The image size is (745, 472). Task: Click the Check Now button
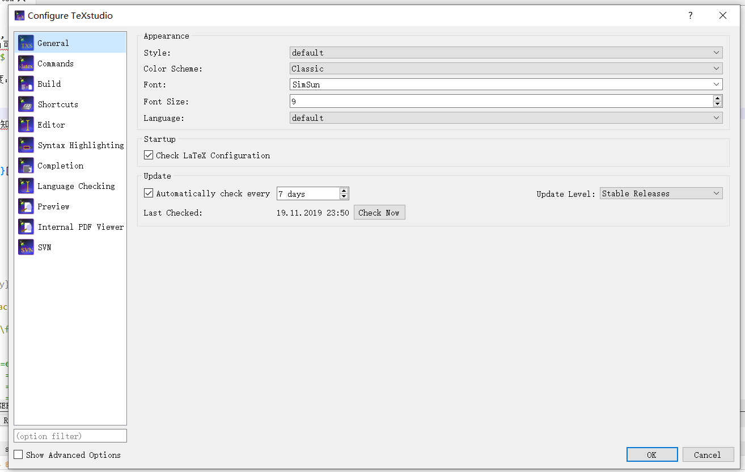pos(379,213)
